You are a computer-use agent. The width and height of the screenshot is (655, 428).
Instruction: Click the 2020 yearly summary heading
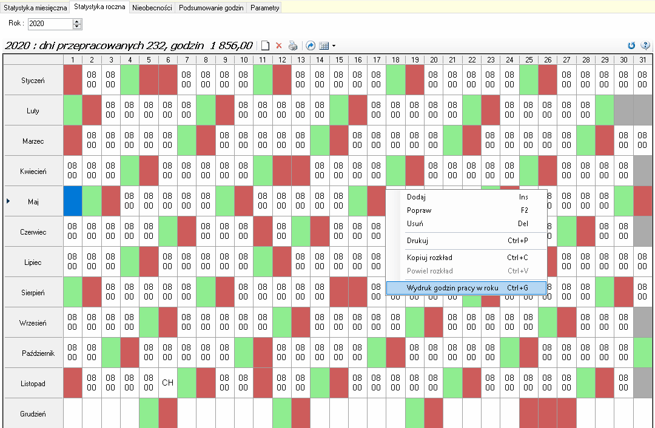(x=129, y=45)
